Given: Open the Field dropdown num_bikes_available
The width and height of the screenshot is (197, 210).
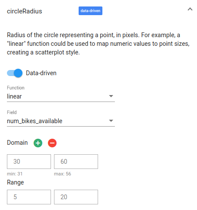Looking at the screenshot, I should [61, 121].
